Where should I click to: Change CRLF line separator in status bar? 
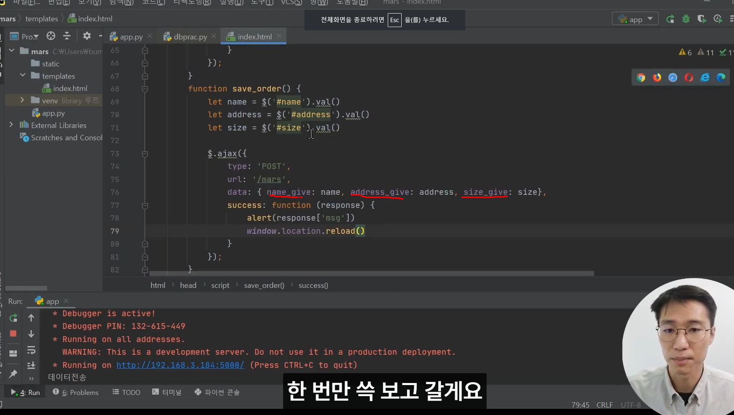[604, 405]
